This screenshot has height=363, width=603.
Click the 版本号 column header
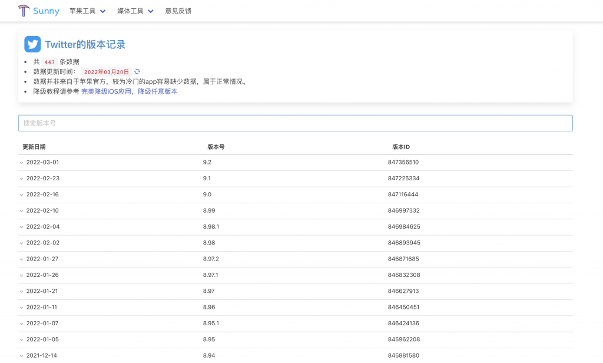pyautogui.click(x=216, y=147)
